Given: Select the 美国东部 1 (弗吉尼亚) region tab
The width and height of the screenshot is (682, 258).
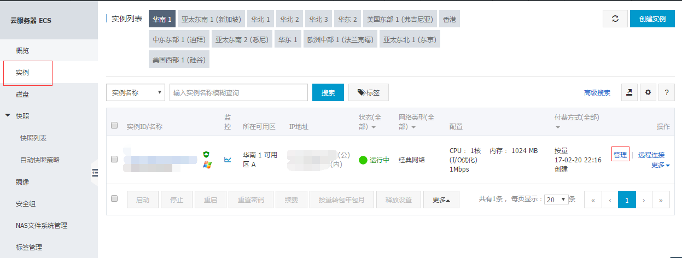Looking at the screenshot, I should pos(400,19).
